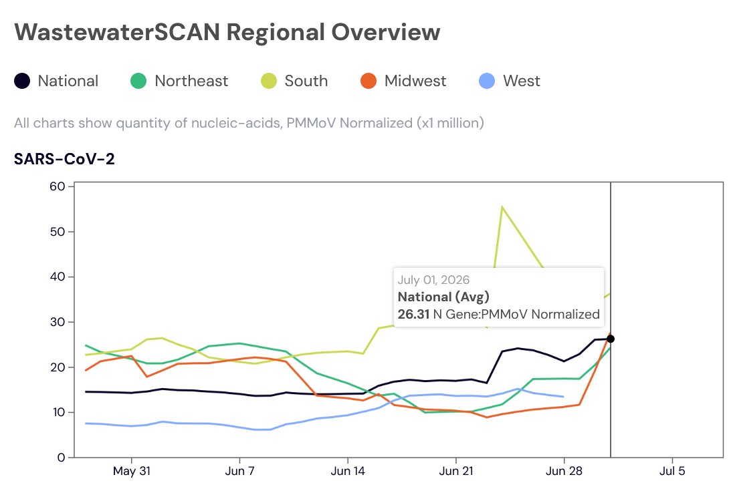Click the 60 y-axis tick label
This screenshot has height=489, width=733.
click(58, 186)
